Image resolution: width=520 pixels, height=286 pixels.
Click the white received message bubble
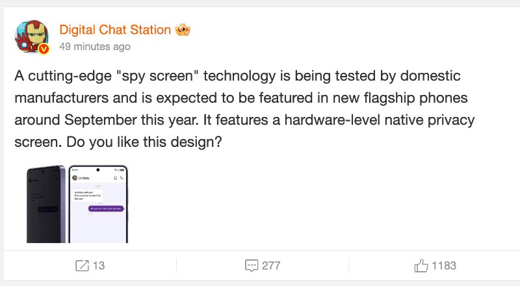pyautogui.click(x=87, y=195)
